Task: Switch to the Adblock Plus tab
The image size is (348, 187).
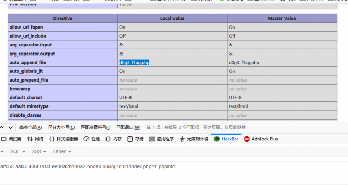Action: click(x=261, y=139)
